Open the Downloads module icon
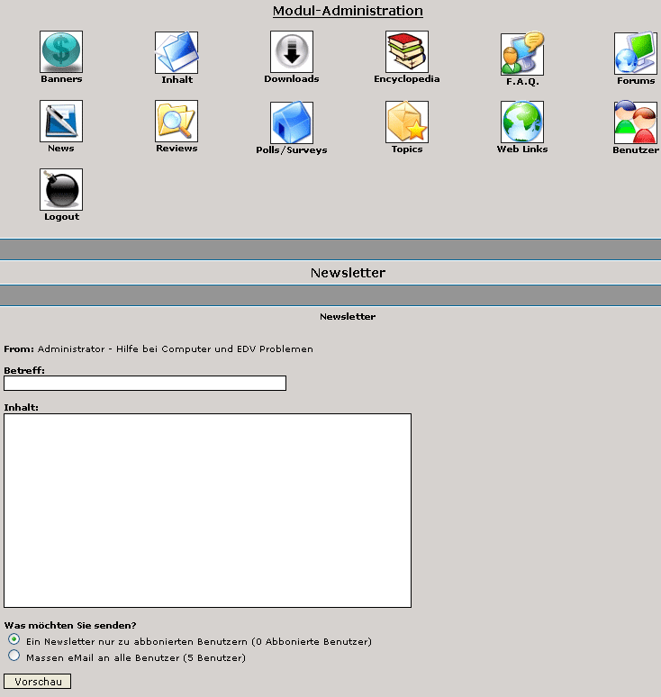 [x=292, y=51]
